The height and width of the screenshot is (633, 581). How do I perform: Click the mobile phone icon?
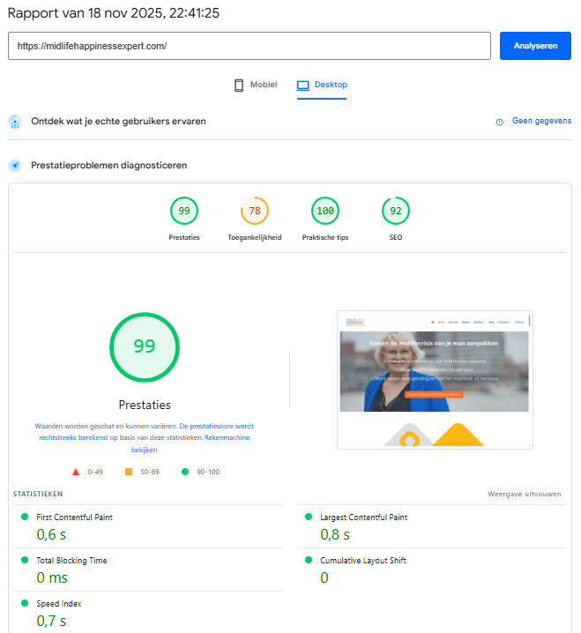point(238,86)
